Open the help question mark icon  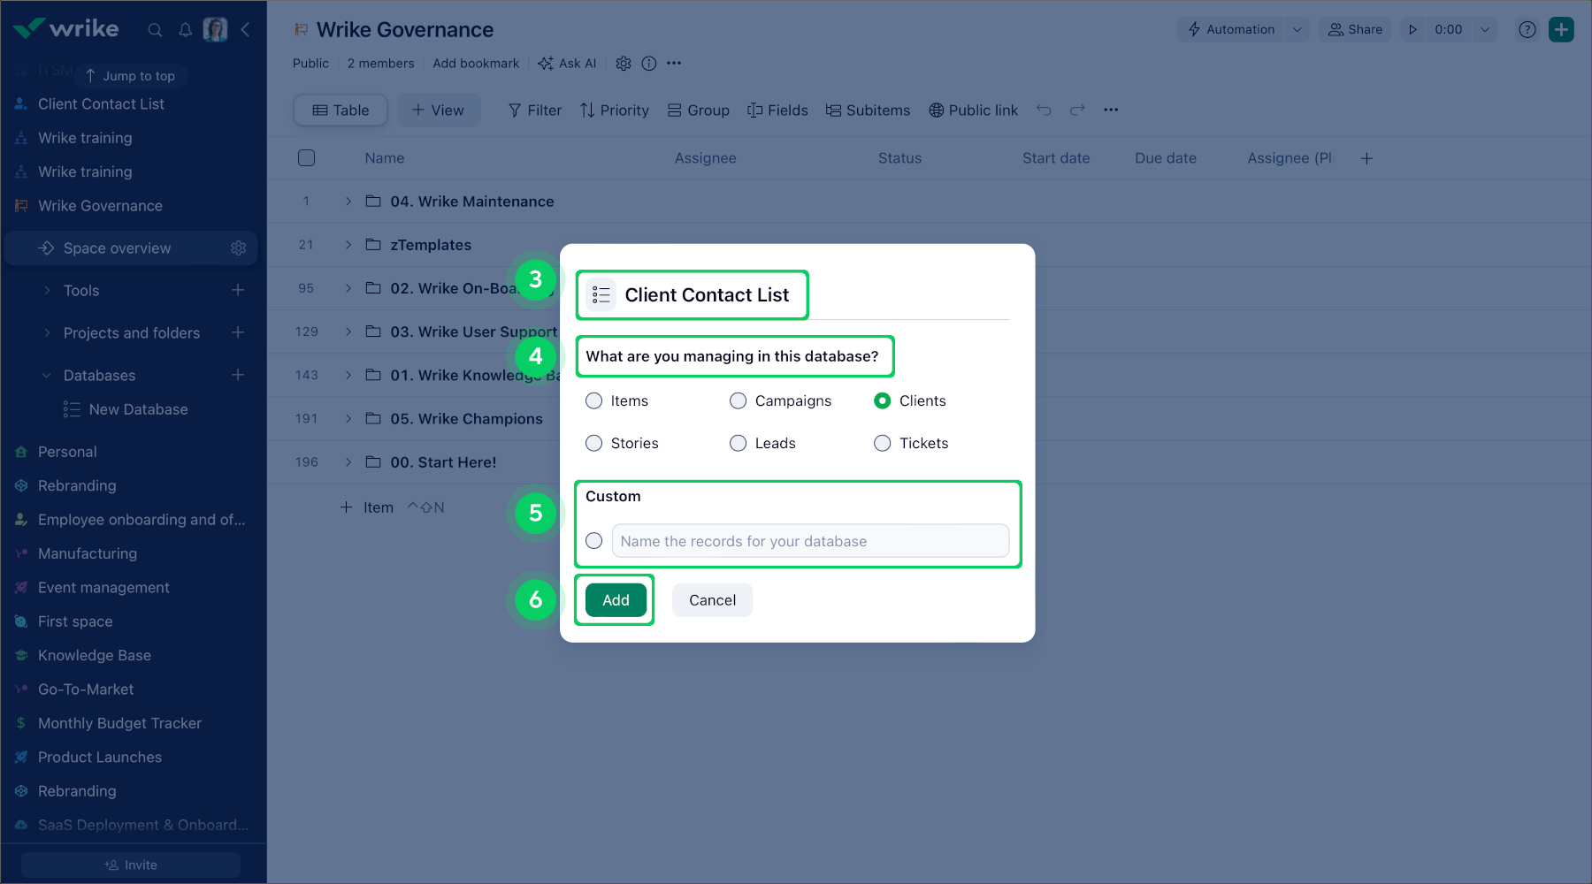point(1527,29)
